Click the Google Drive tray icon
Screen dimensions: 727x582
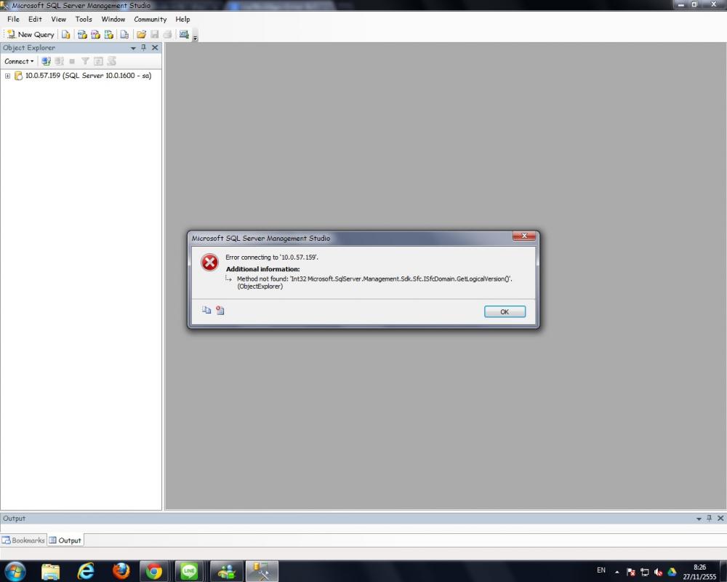(x=672, y=572)
